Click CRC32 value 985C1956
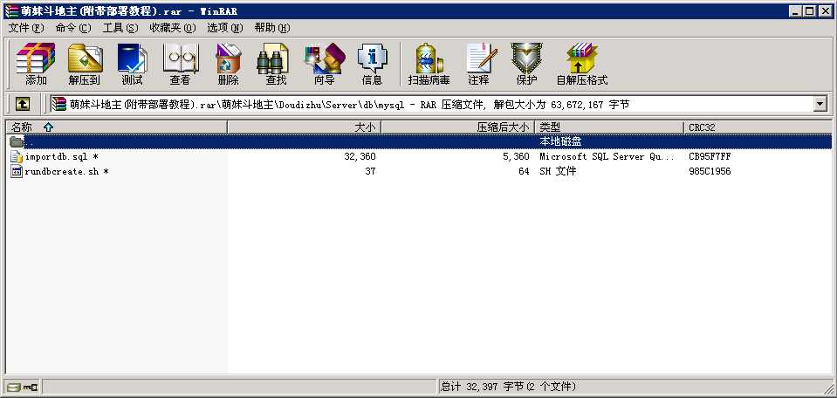 (710, 172)
